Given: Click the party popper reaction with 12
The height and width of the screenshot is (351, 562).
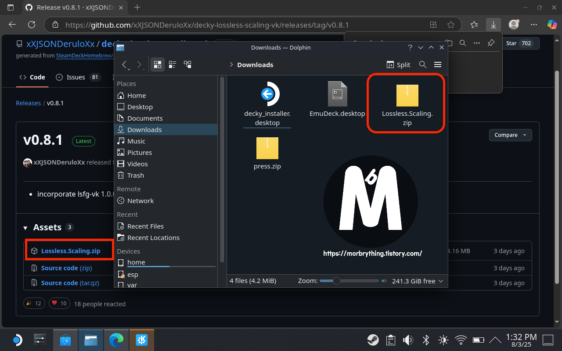Looking at the screenshot, I should (34, 303).
